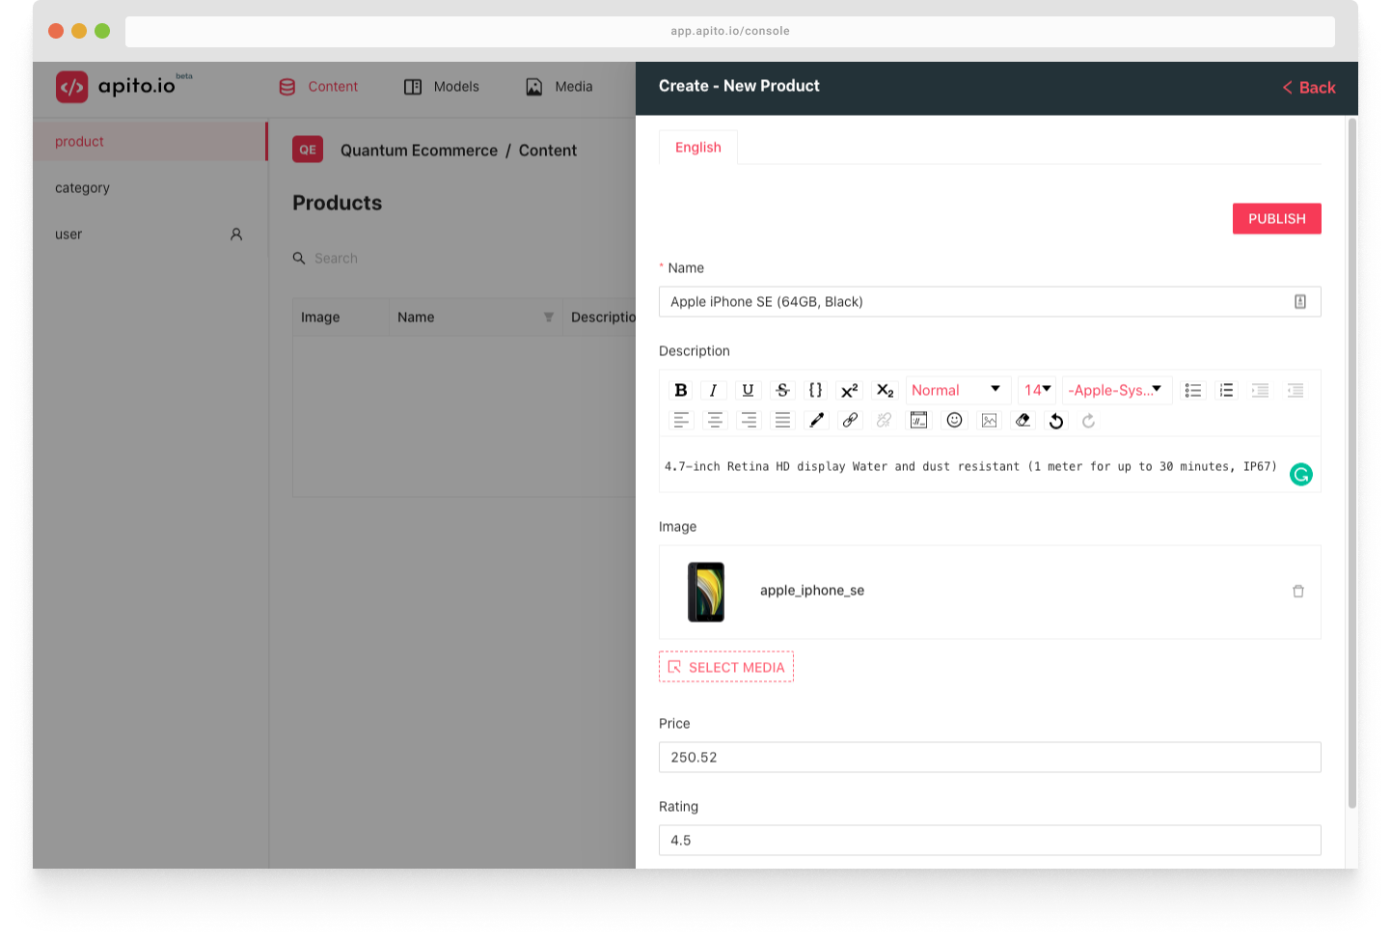Image resolution: width=1391 pixels, height=942 pixels.
Task: Open the Media menu
Action: (x=559, y=87)
